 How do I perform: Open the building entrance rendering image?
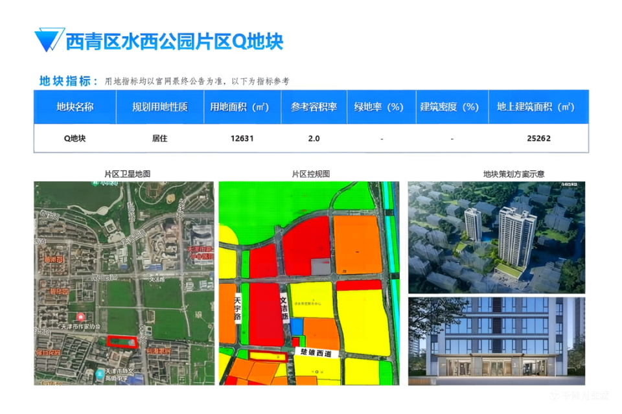coord(496,341)
